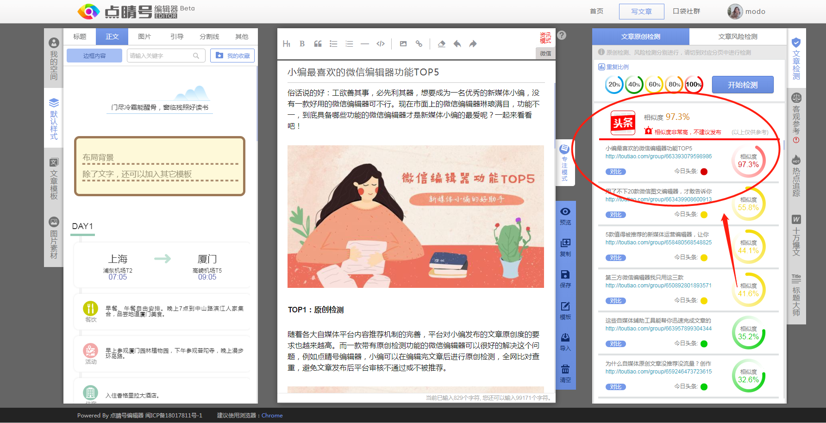The image size is (826, 423).
Task: Undo the last edit
Action: coord(457,44)
